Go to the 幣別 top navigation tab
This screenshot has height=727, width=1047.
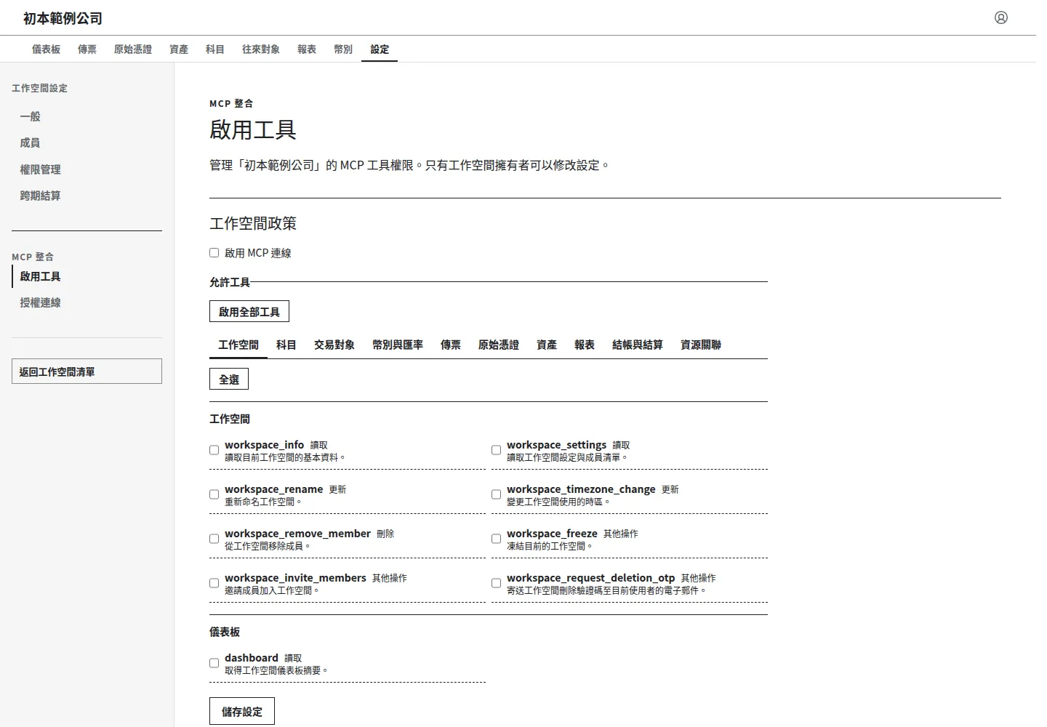(343, 49)
